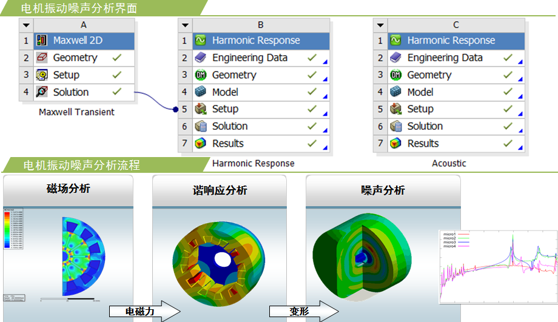Click the magnetic field color legend bar

(x=7, y=229)
